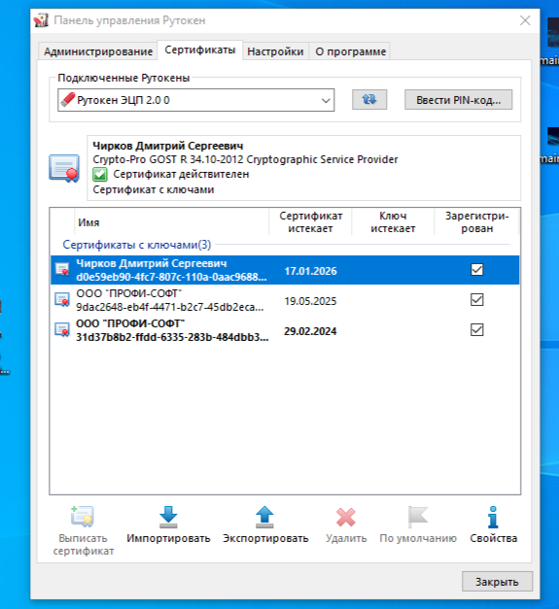Toggle registered checkbox for certificate expiring 29.02.2024
The width and height of the screenshot is (559, 609).
coord(477,329)
